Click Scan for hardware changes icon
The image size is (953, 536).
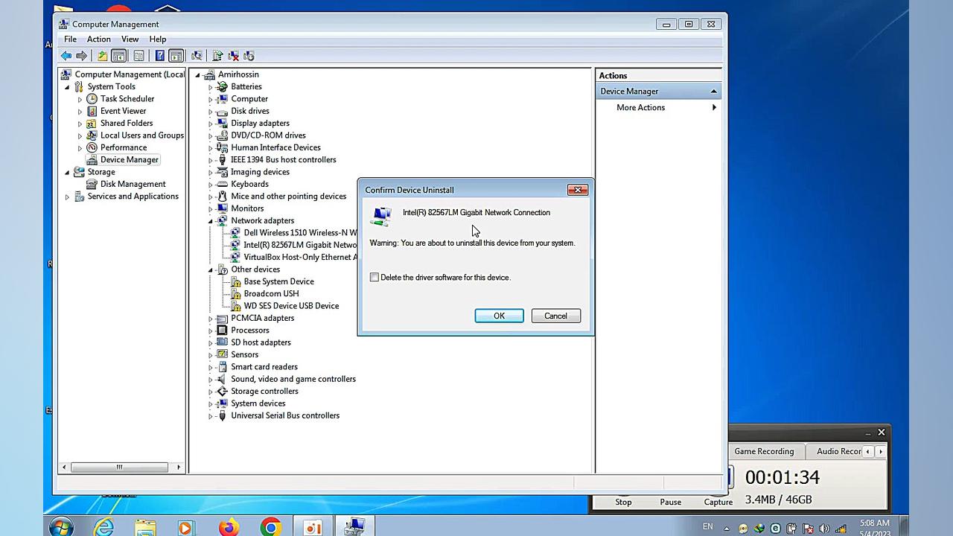pos(197,56)
